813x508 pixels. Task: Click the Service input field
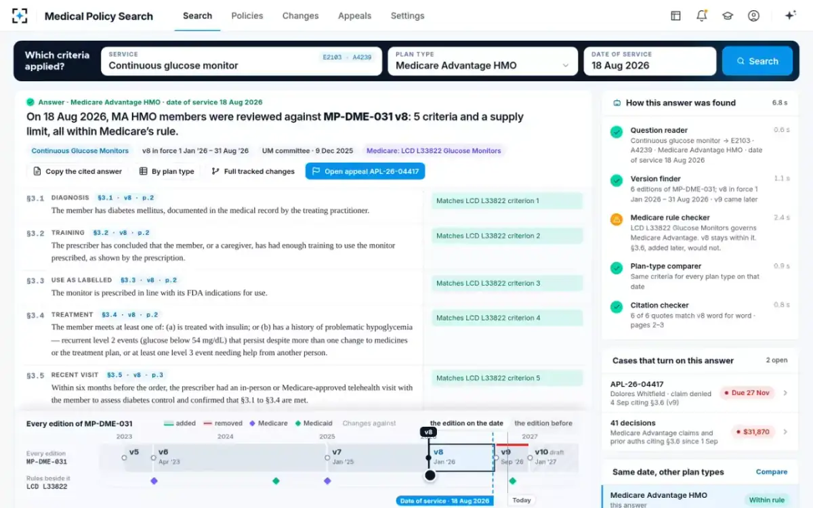click(x=241, y=61)
